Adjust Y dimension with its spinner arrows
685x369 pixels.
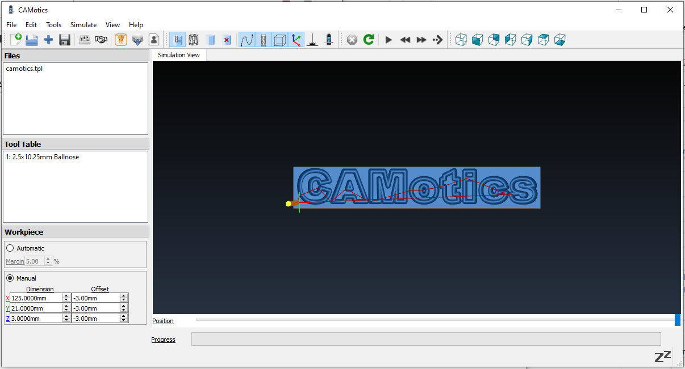click(66, 308)
